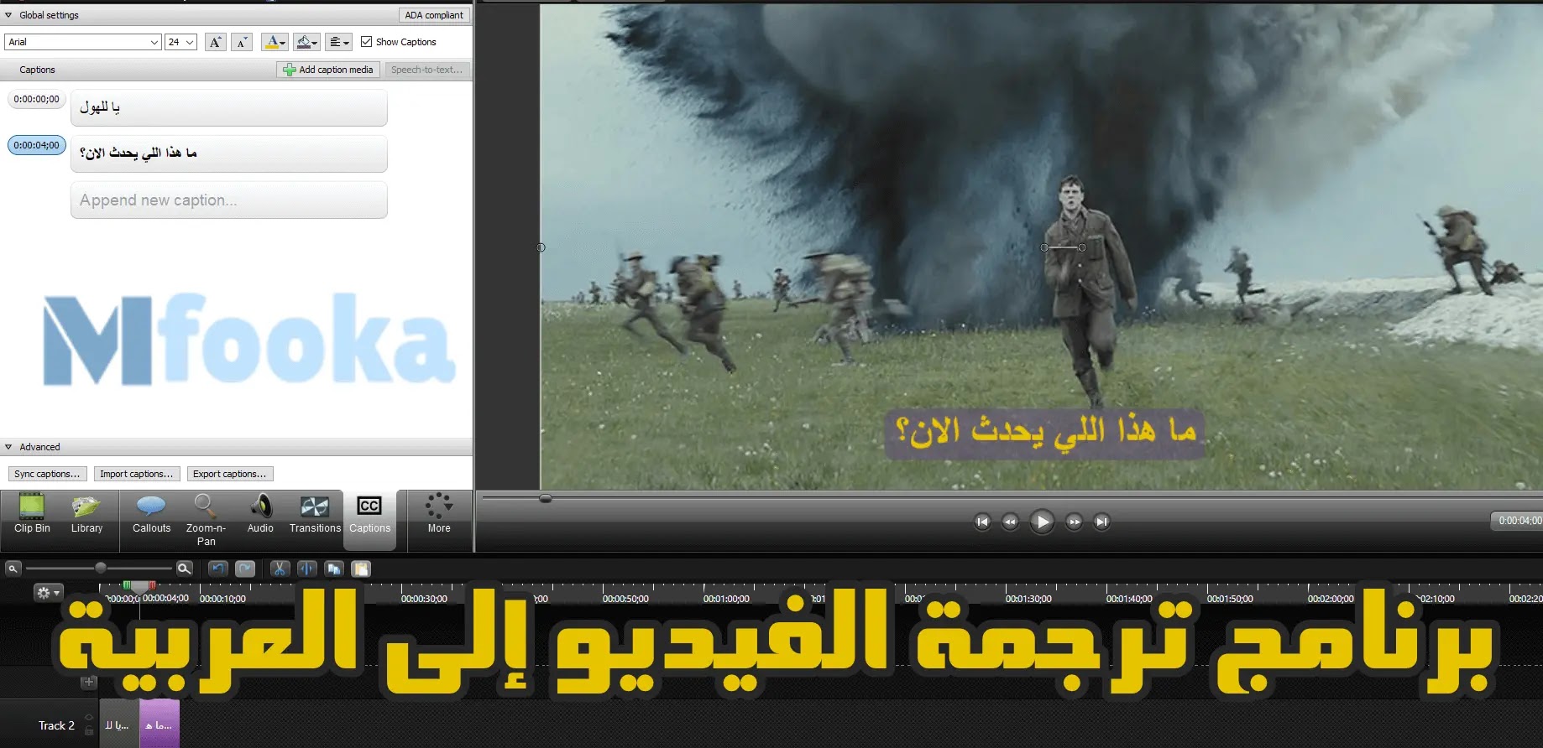Rewind the preview playback
The height and width of the screenshot is (748, 1543).
click(x=1010, y=522)
